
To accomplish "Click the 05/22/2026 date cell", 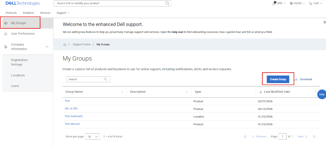I will pyautogui.click(x=265, y=101).
